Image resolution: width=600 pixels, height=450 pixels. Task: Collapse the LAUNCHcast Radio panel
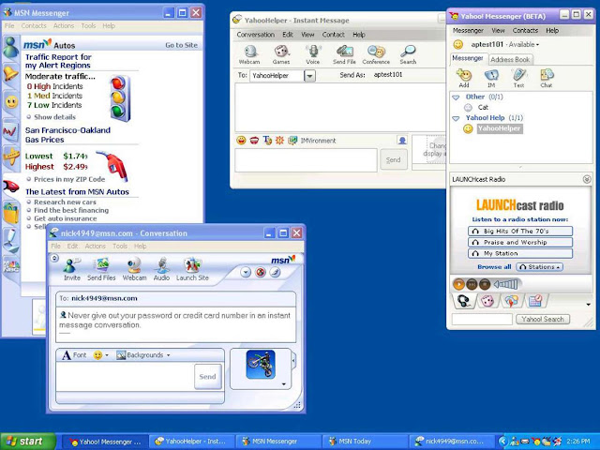587,179
